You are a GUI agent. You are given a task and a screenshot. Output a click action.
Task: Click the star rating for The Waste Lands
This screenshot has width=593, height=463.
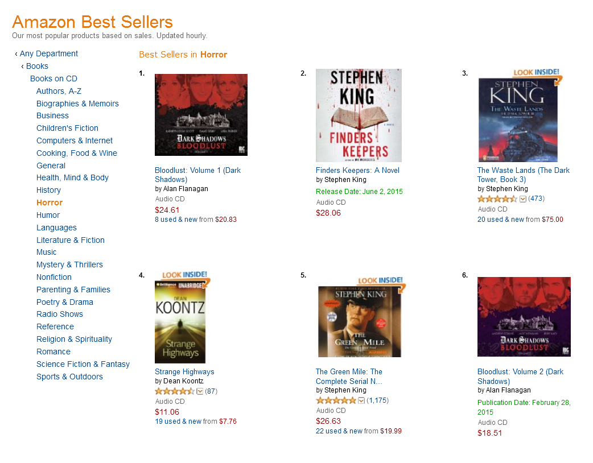(x=497, y=199)
